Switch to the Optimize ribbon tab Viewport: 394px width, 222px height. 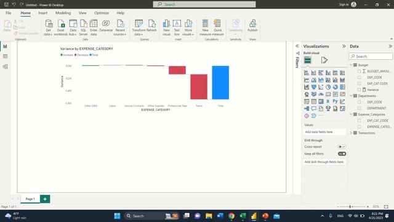pos(102,13)
